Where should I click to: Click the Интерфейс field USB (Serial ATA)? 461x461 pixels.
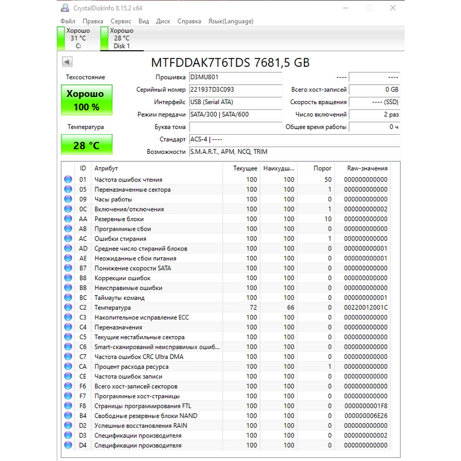point(236,102)
